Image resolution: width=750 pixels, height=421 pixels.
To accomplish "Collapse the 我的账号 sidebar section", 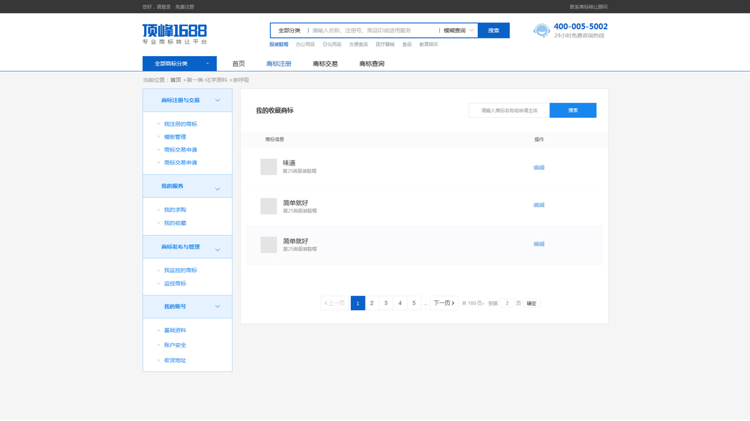I will pyautogui.click(x=217, y=307).
